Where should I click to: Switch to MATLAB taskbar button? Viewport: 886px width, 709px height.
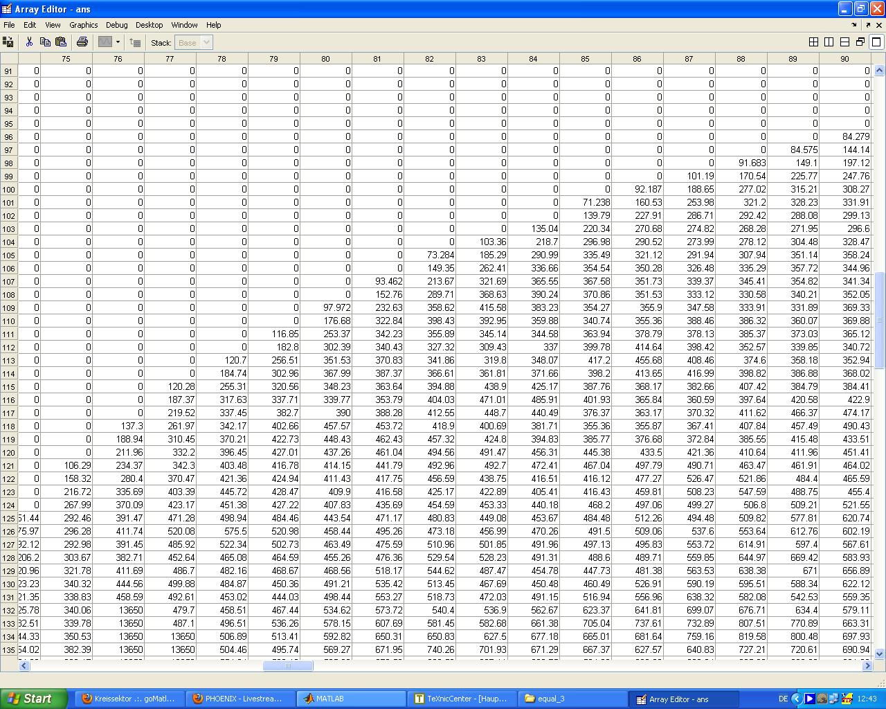tap(352, 699)
